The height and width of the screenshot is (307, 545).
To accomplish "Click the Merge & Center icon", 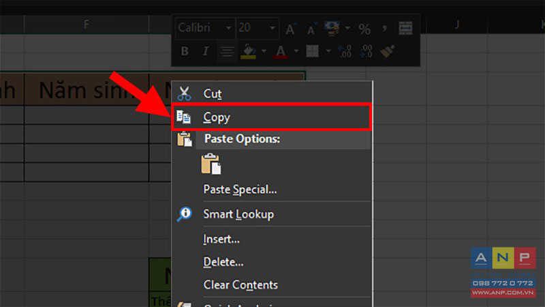I will [405, 28].
